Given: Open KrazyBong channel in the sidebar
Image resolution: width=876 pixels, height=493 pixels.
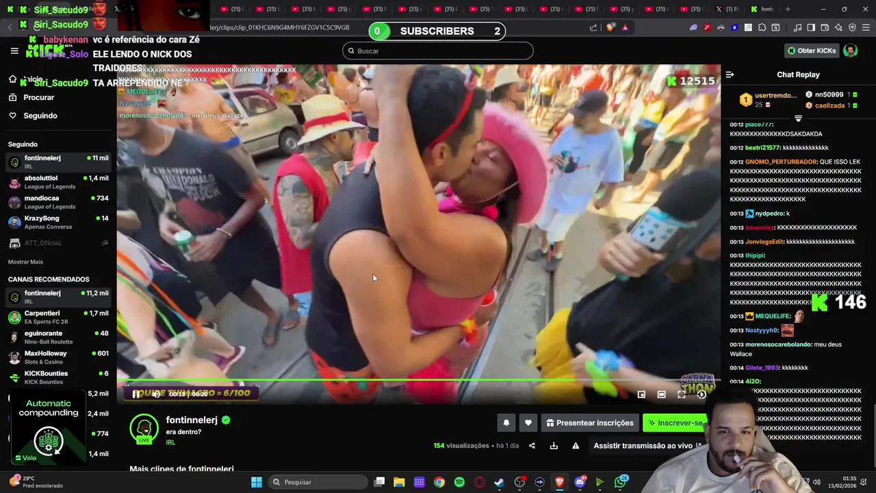Looking at the screenshot, I should point(57,223).
